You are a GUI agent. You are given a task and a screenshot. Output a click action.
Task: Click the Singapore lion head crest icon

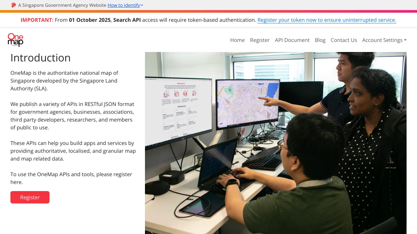(x=13, y=5)
